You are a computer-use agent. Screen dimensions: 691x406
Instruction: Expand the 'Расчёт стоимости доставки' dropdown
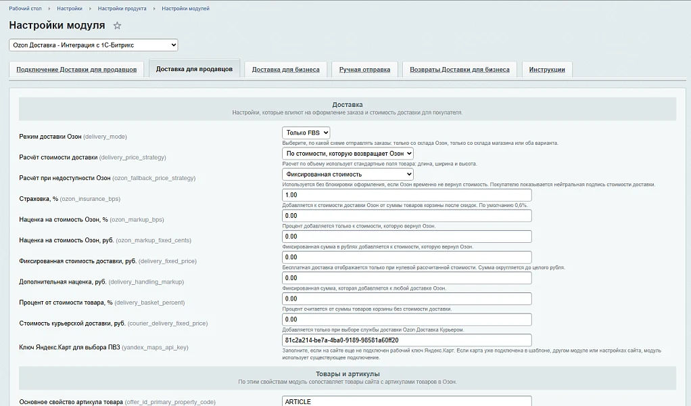[348, 154]
